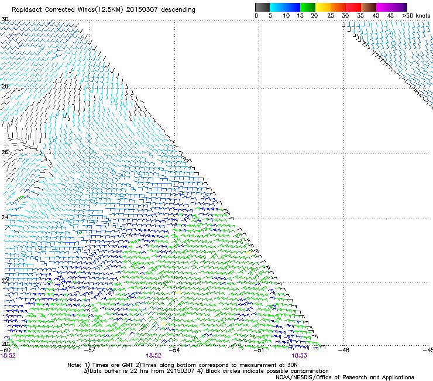
Task: Click the longitude label '-54'
Action: 174,350
